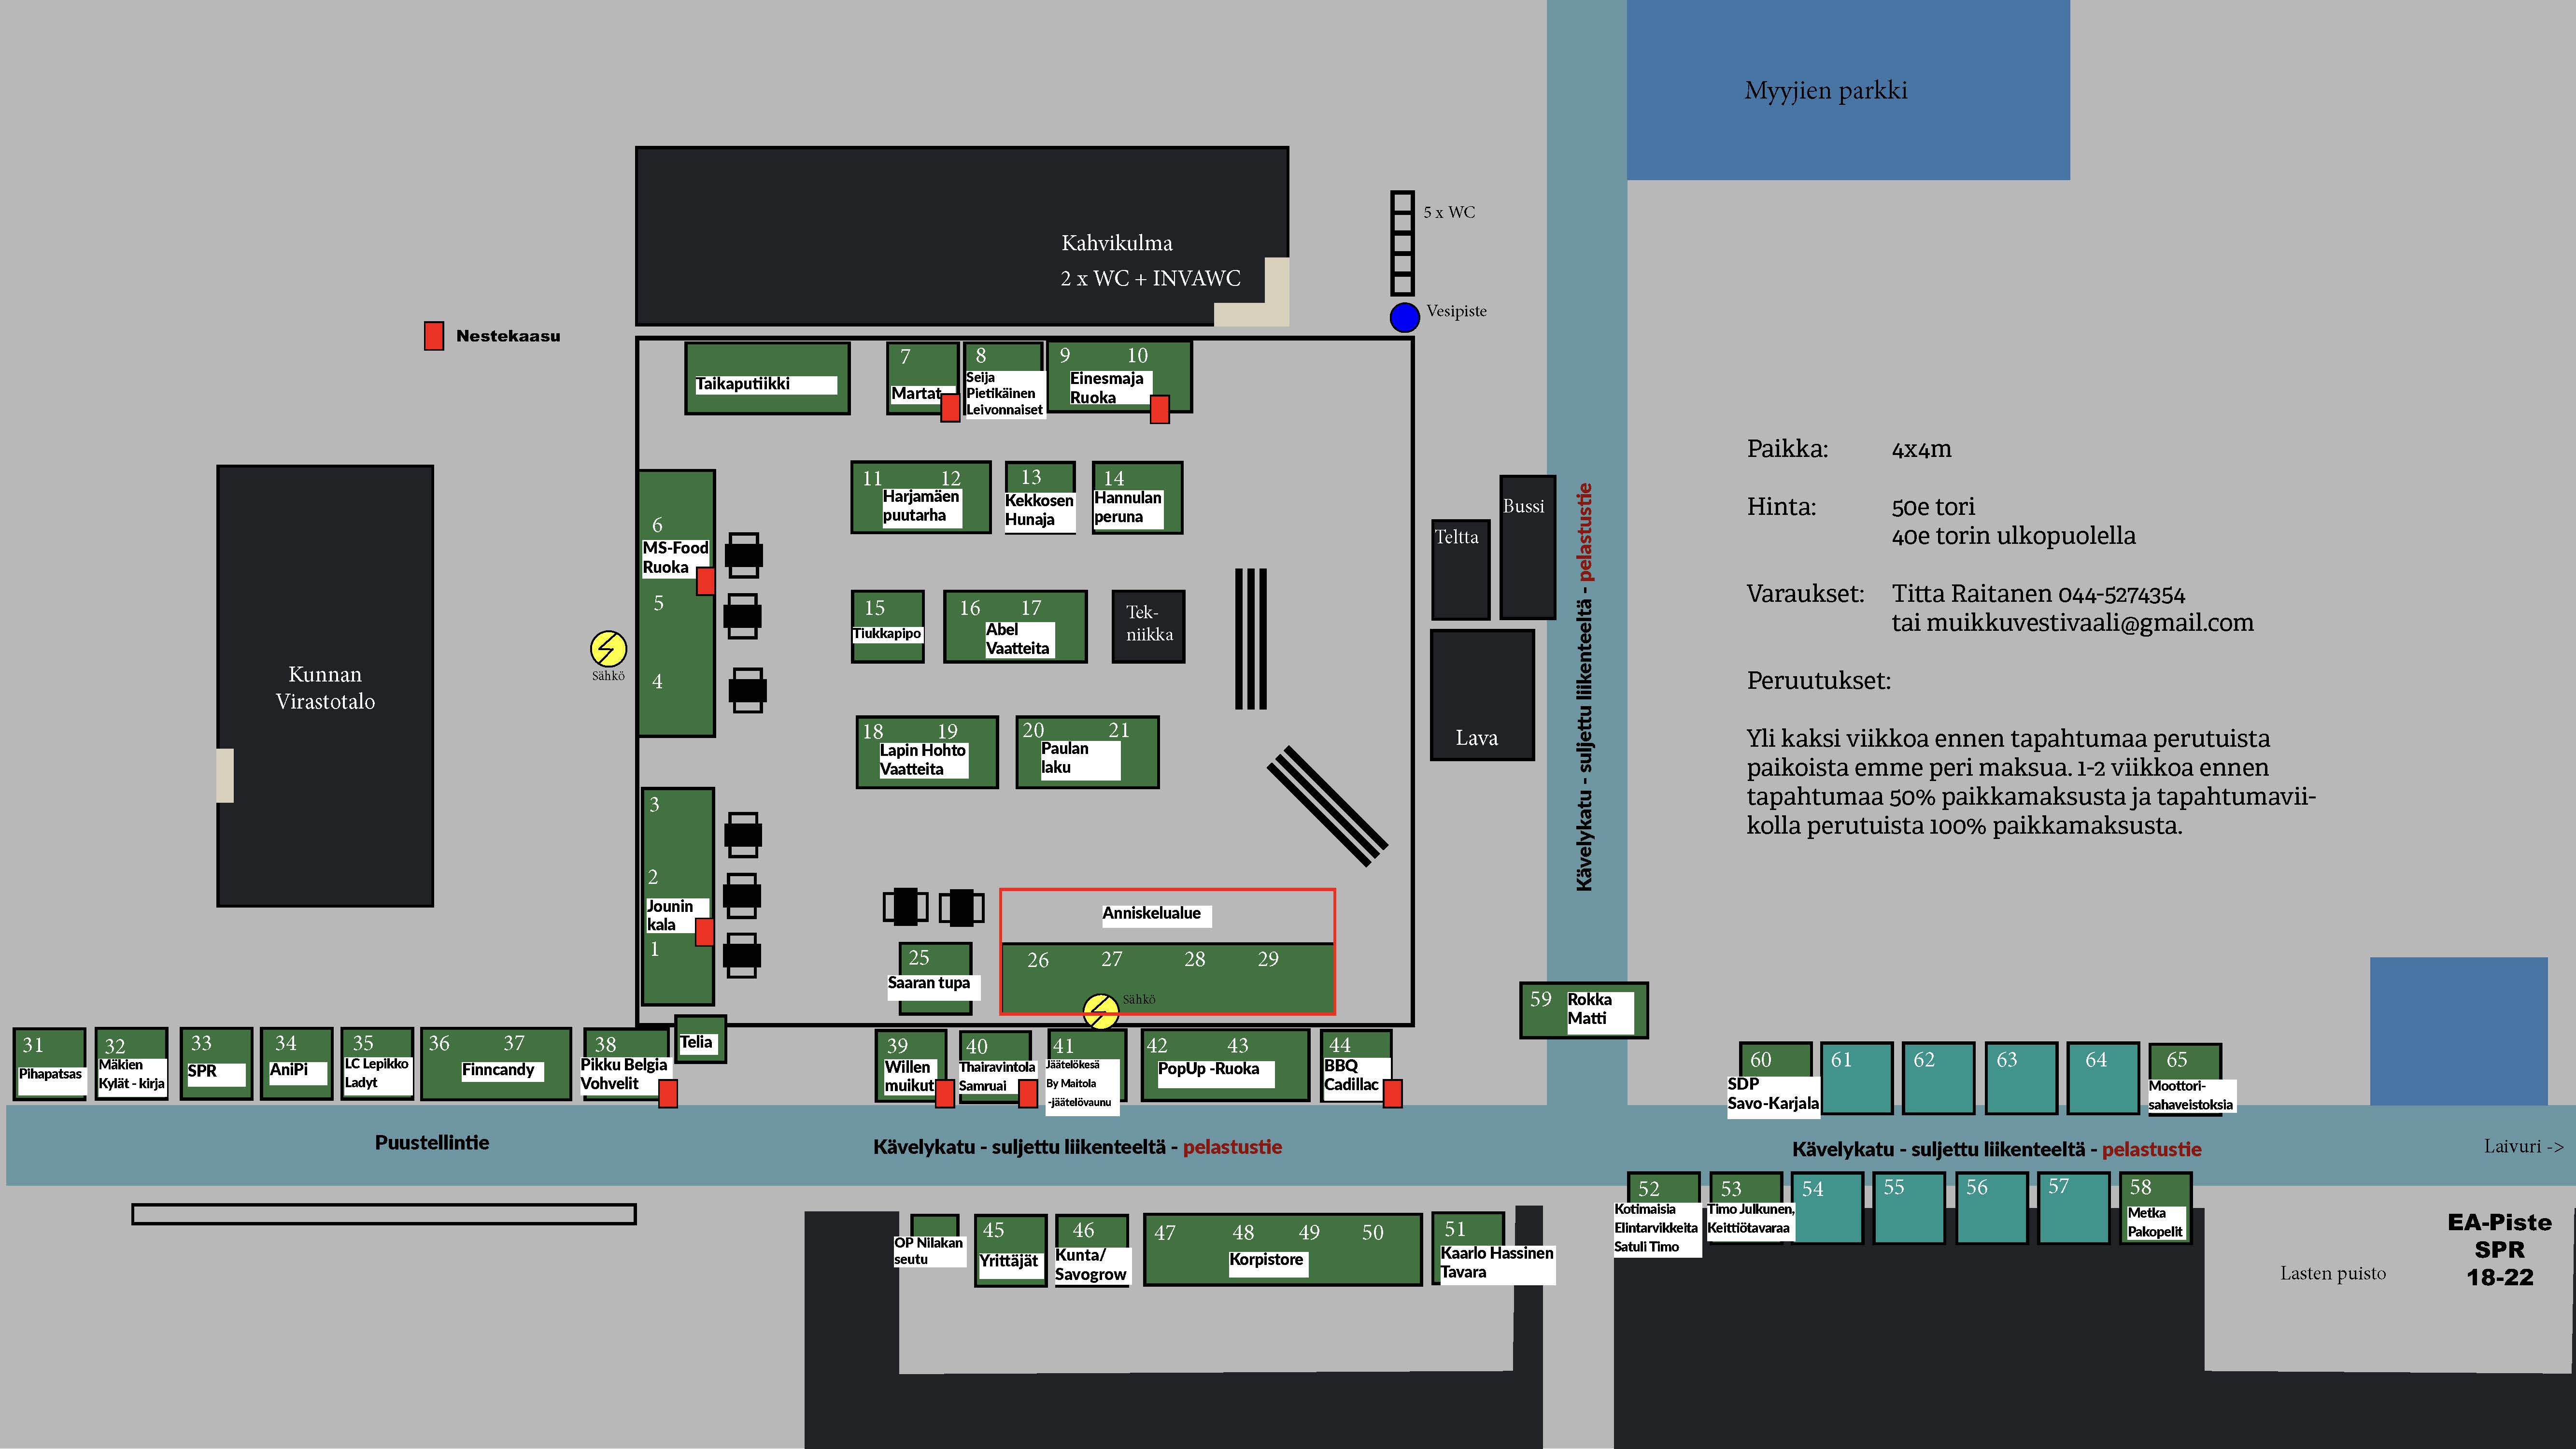
Task: Select stall 53 Timo Julkunen Keittiötavaraa
Action: coord(1750,1207)
